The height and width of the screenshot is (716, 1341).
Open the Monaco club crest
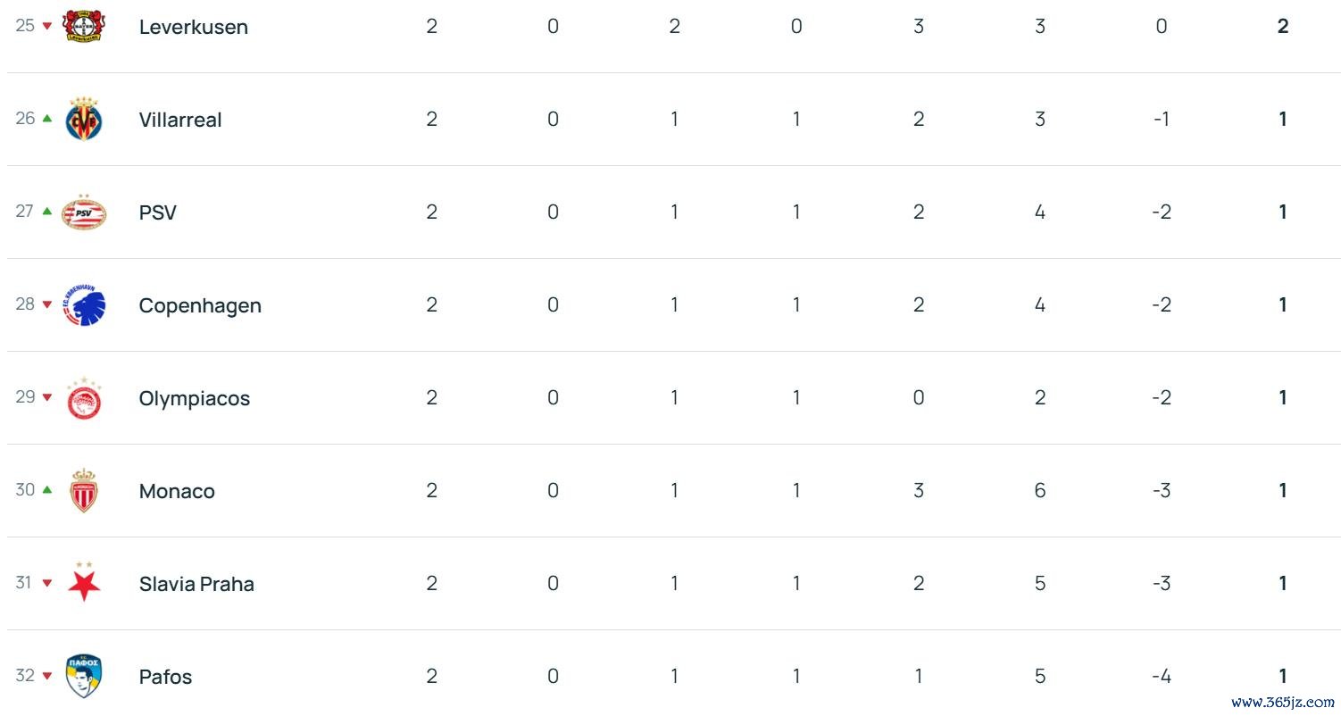(85, 491)
